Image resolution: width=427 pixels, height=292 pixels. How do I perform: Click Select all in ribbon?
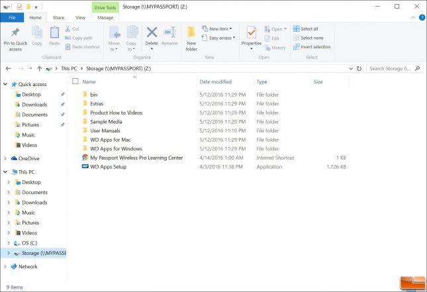click(306, 28)
